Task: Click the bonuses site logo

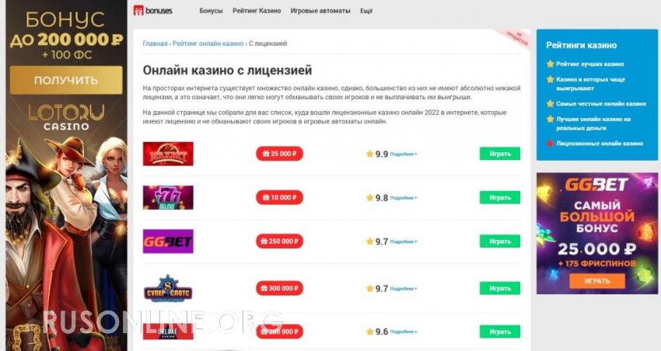Action: click(152, 11)
